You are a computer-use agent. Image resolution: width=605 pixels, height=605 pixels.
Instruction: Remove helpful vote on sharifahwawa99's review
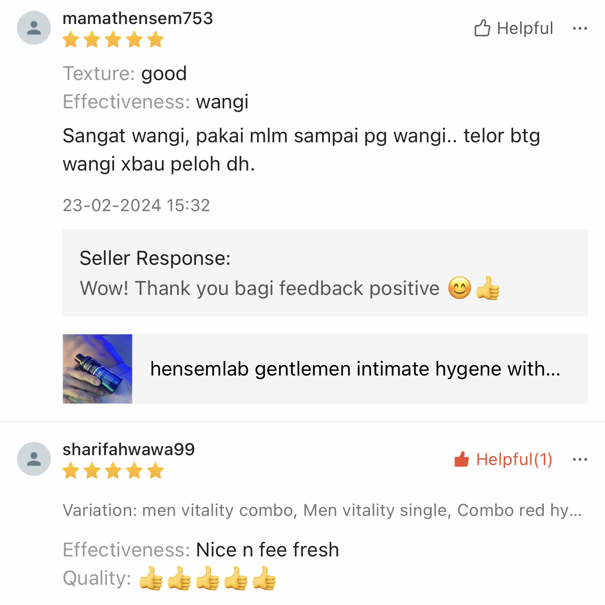503,459
